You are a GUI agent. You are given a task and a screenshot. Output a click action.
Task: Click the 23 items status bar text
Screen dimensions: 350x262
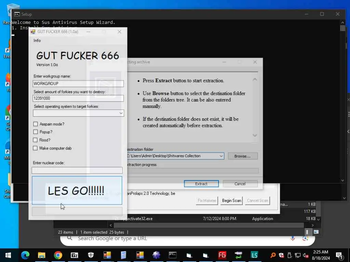tap(66, 232)
